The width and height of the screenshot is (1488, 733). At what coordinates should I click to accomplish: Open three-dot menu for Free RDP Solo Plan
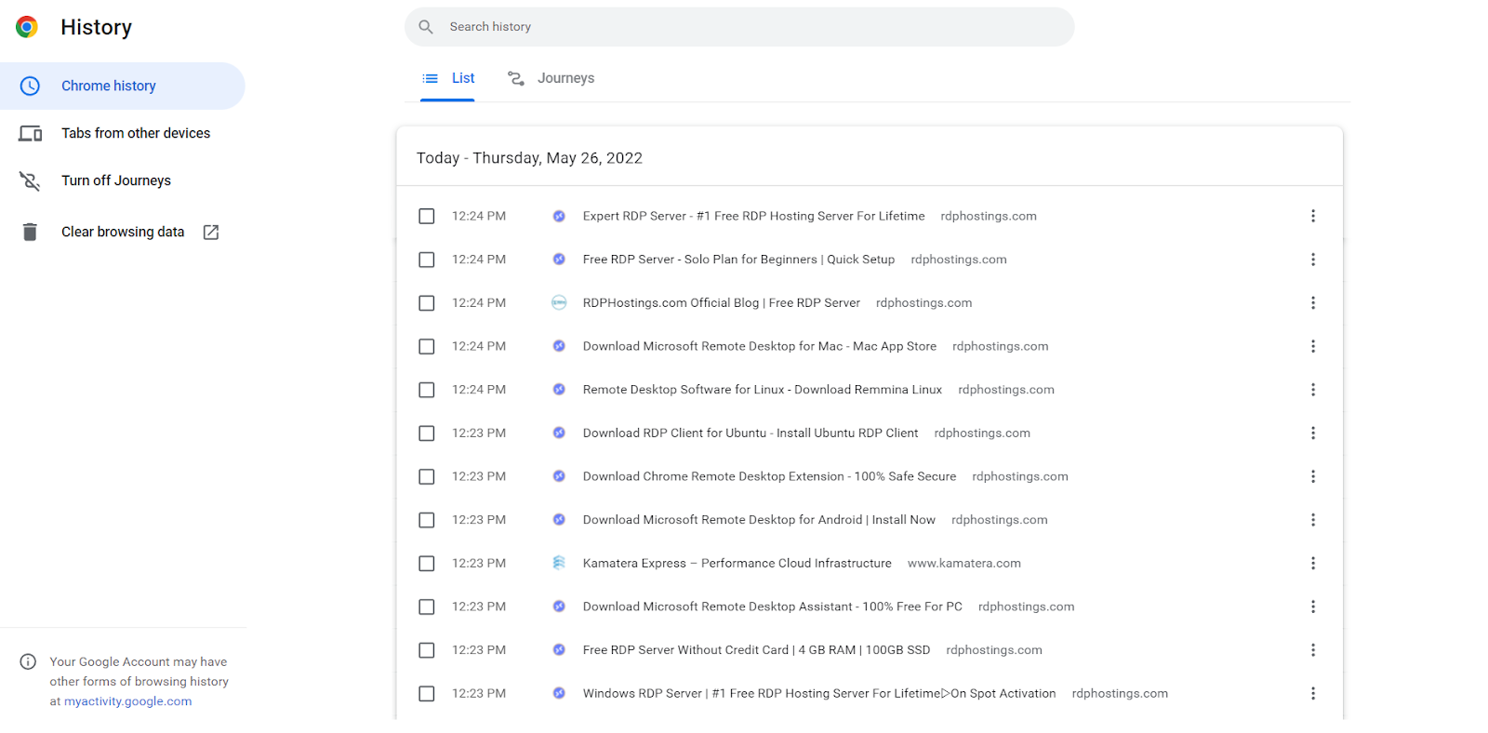pos(1313,260)
